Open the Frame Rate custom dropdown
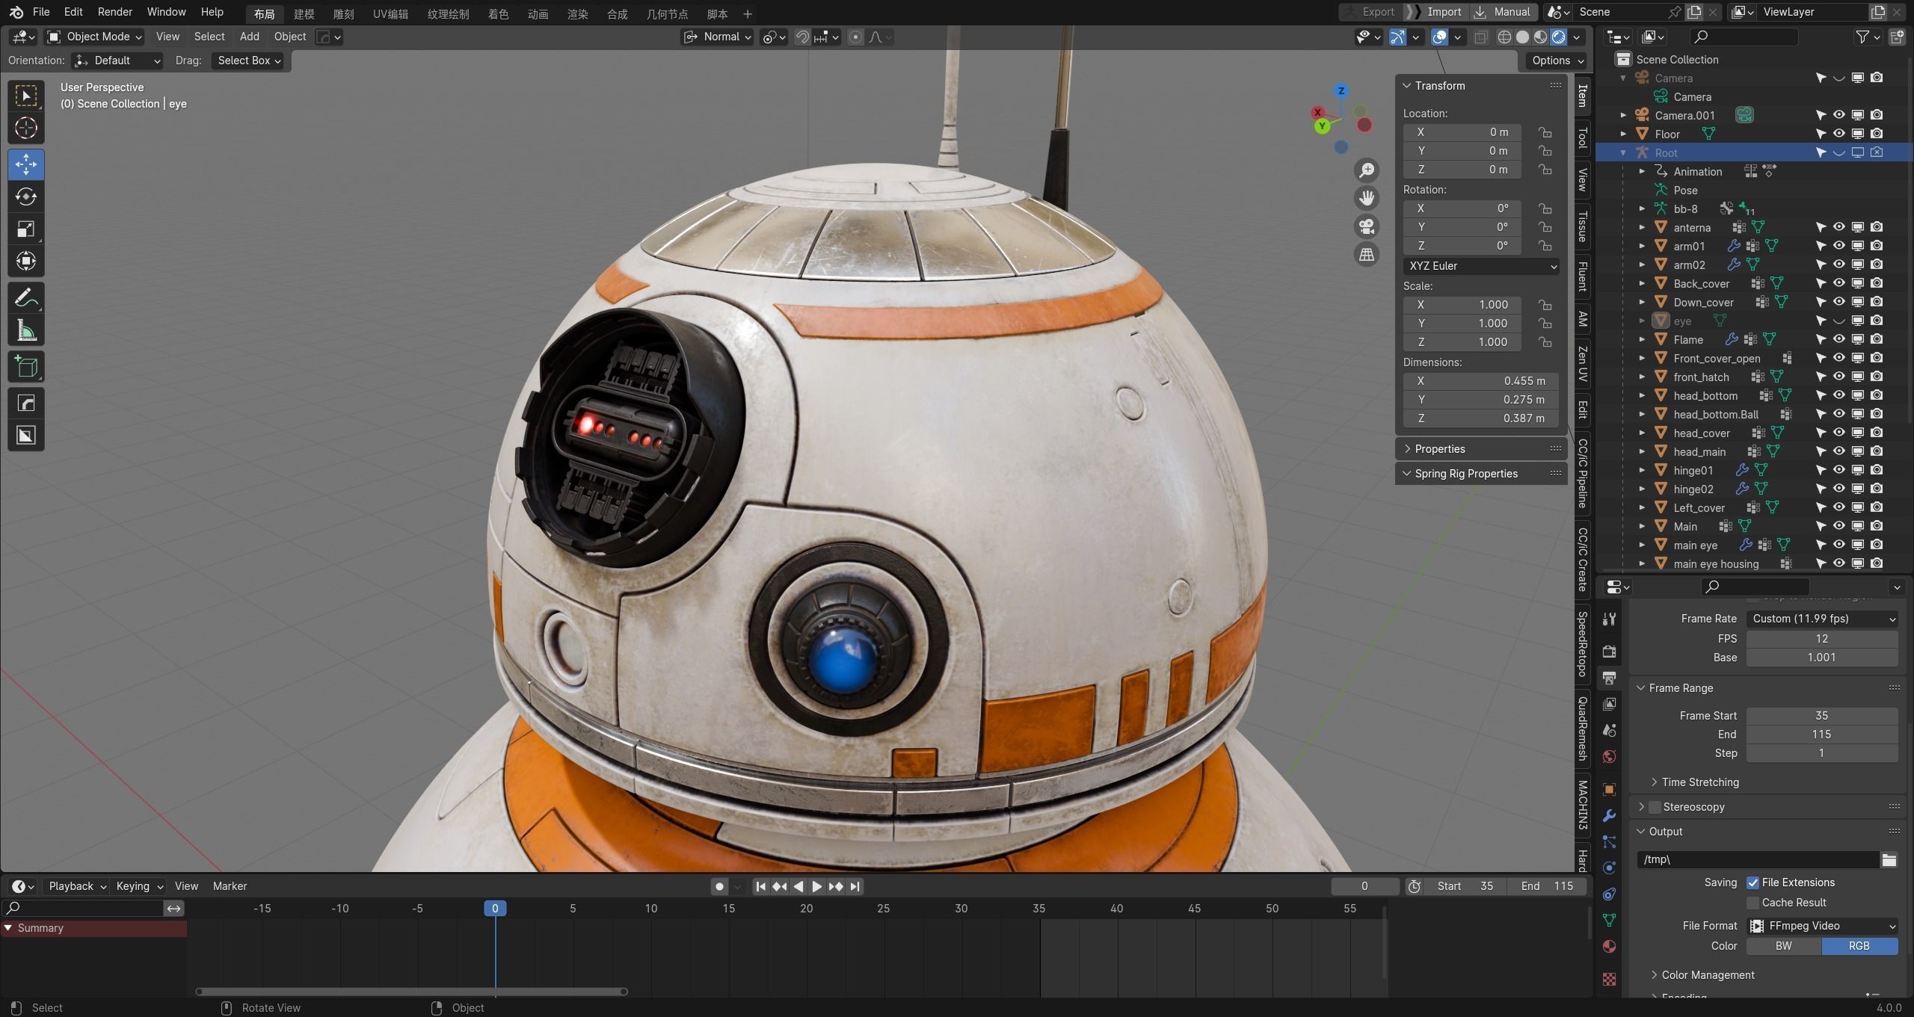Viewport: 1914px width, 1017px height. coord(1822,619)
